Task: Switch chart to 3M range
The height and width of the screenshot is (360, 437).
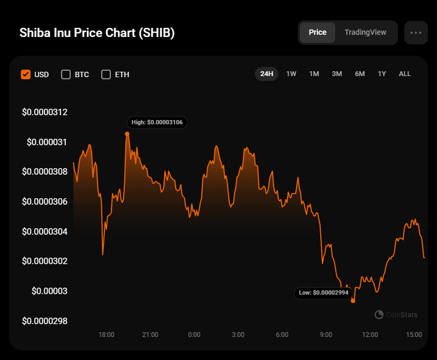Action: click(x=337, y=74)
